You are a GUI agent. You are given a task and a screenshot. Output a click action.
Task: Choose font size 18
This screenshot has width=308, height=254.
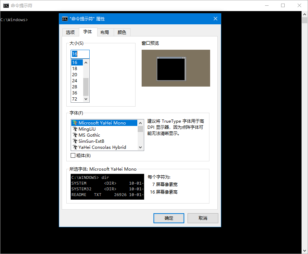click(77, 69)
